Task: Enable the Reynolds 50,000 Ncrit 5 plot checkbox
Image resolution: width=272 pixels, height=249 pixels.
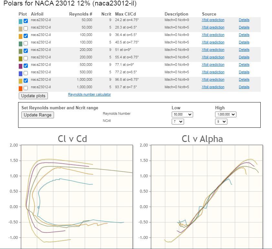Action: [26, 28]
